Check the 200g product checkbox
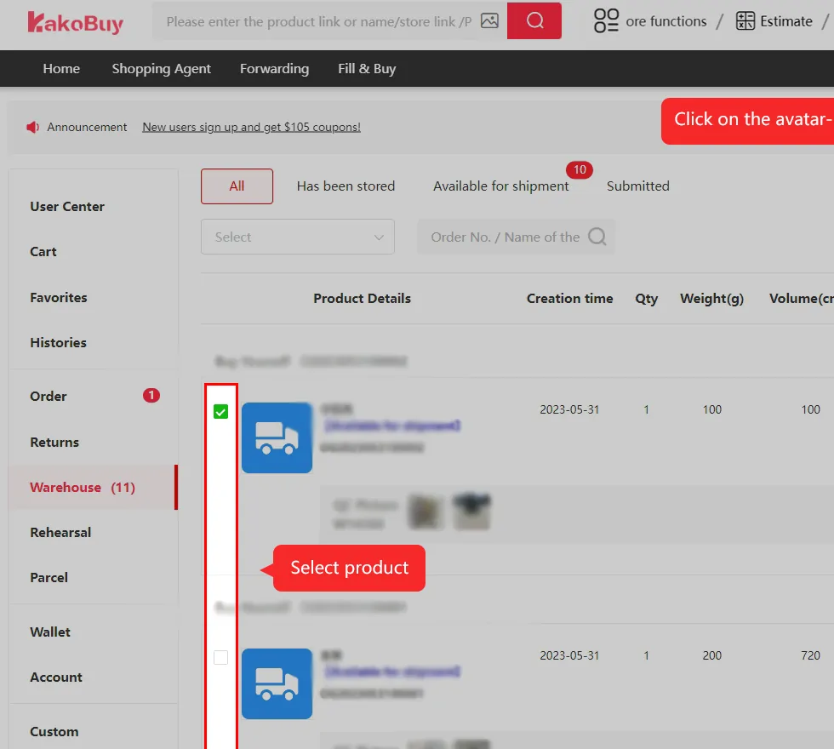Image resolution: width=834 pixels, height=749 pixels. point(220,657)
